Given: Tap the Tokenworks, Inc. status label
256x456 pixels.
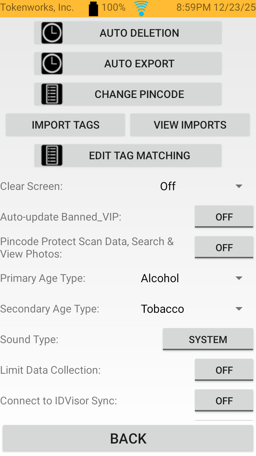Looking at the screenshot, I should tap(37, 8).
